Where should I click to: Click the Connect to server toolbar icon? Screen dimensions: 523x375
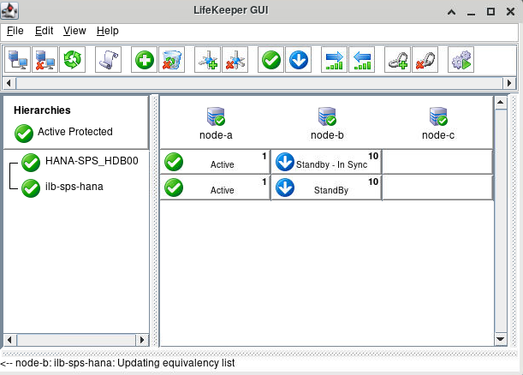(x=18, y=60)
